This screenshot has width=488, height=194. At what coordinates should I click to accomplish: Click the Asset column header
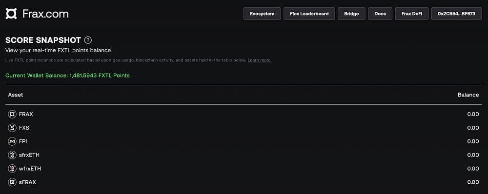(x=16, y=95)
